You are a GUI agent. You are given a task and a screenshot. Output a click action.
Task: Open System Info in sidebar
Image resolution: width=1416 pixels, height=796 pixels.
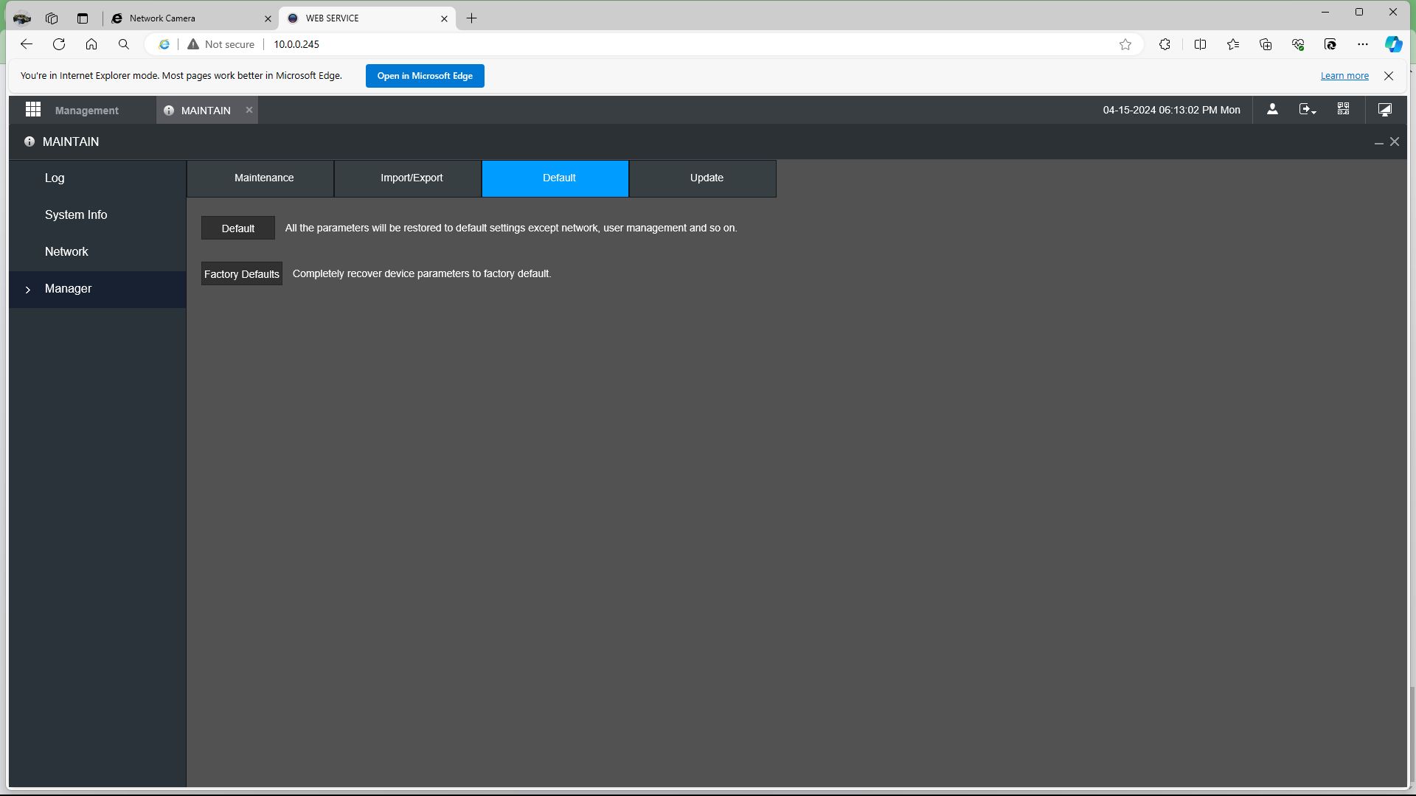pyautogui.click(x=97, y=215)
